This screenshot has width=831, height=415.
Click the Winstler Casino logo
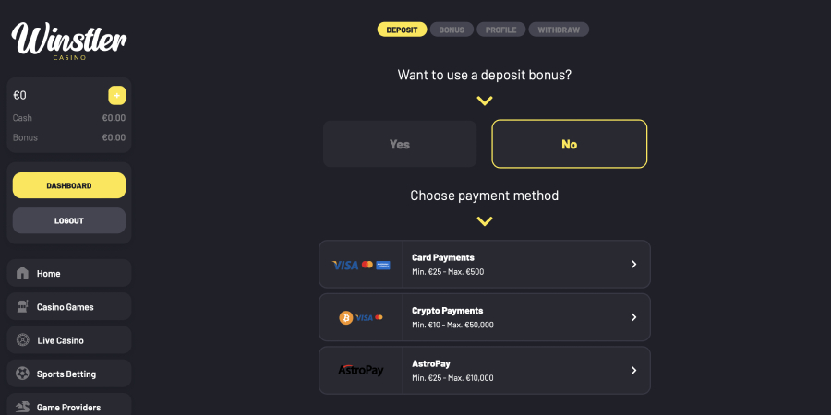pyautogui.click(x=69, y=40)
